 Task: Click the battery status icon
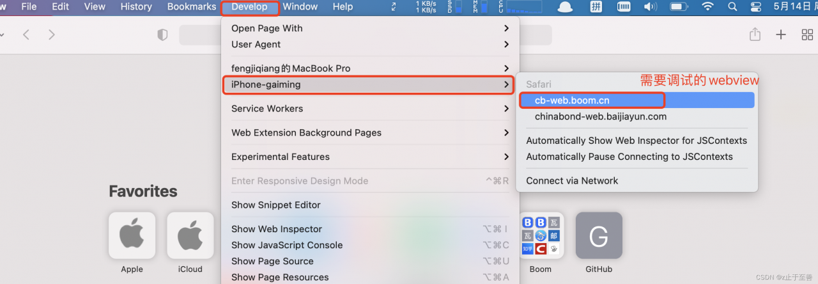[x=679, y=7]
